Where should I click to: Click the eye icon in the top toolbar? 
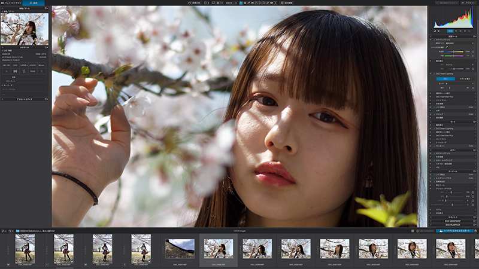point(272,3)
